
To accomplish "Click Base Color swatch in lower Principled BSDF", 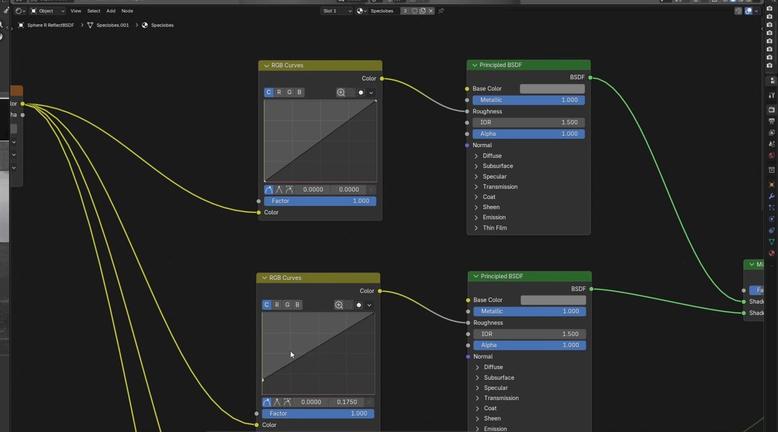I will click(553, 300).
